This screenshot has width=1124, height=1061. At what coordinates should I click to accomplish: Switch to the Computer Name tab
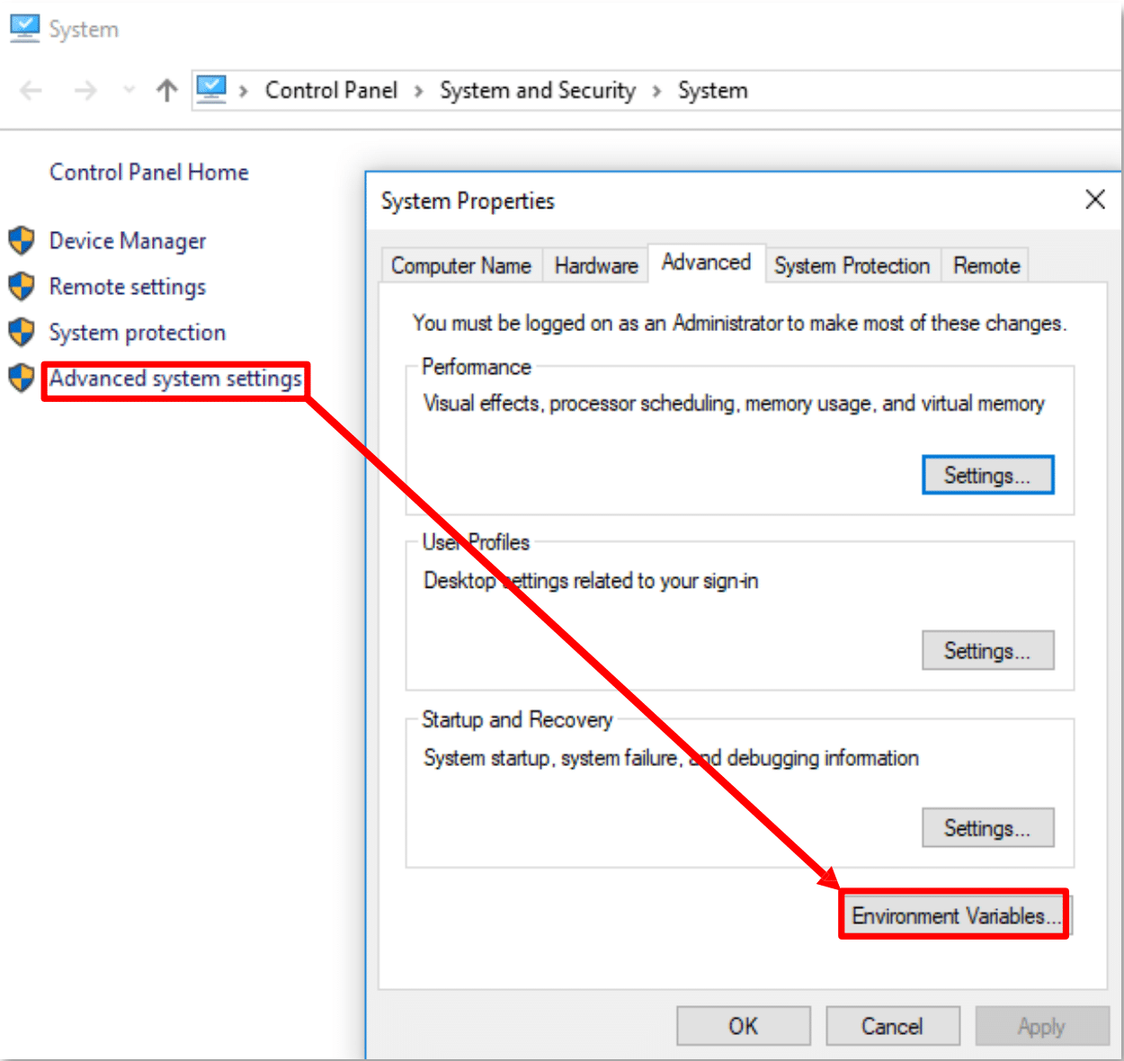click(x=461, y=266)
